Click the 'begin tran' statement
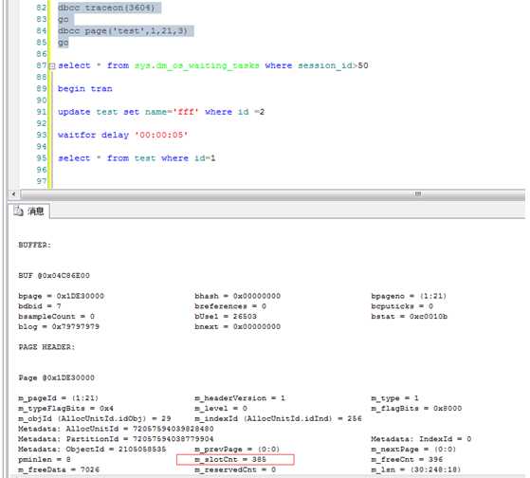Image resolution: width=530 pixels, height=478 pixels. pyautogui.click(x=84, y=89)
